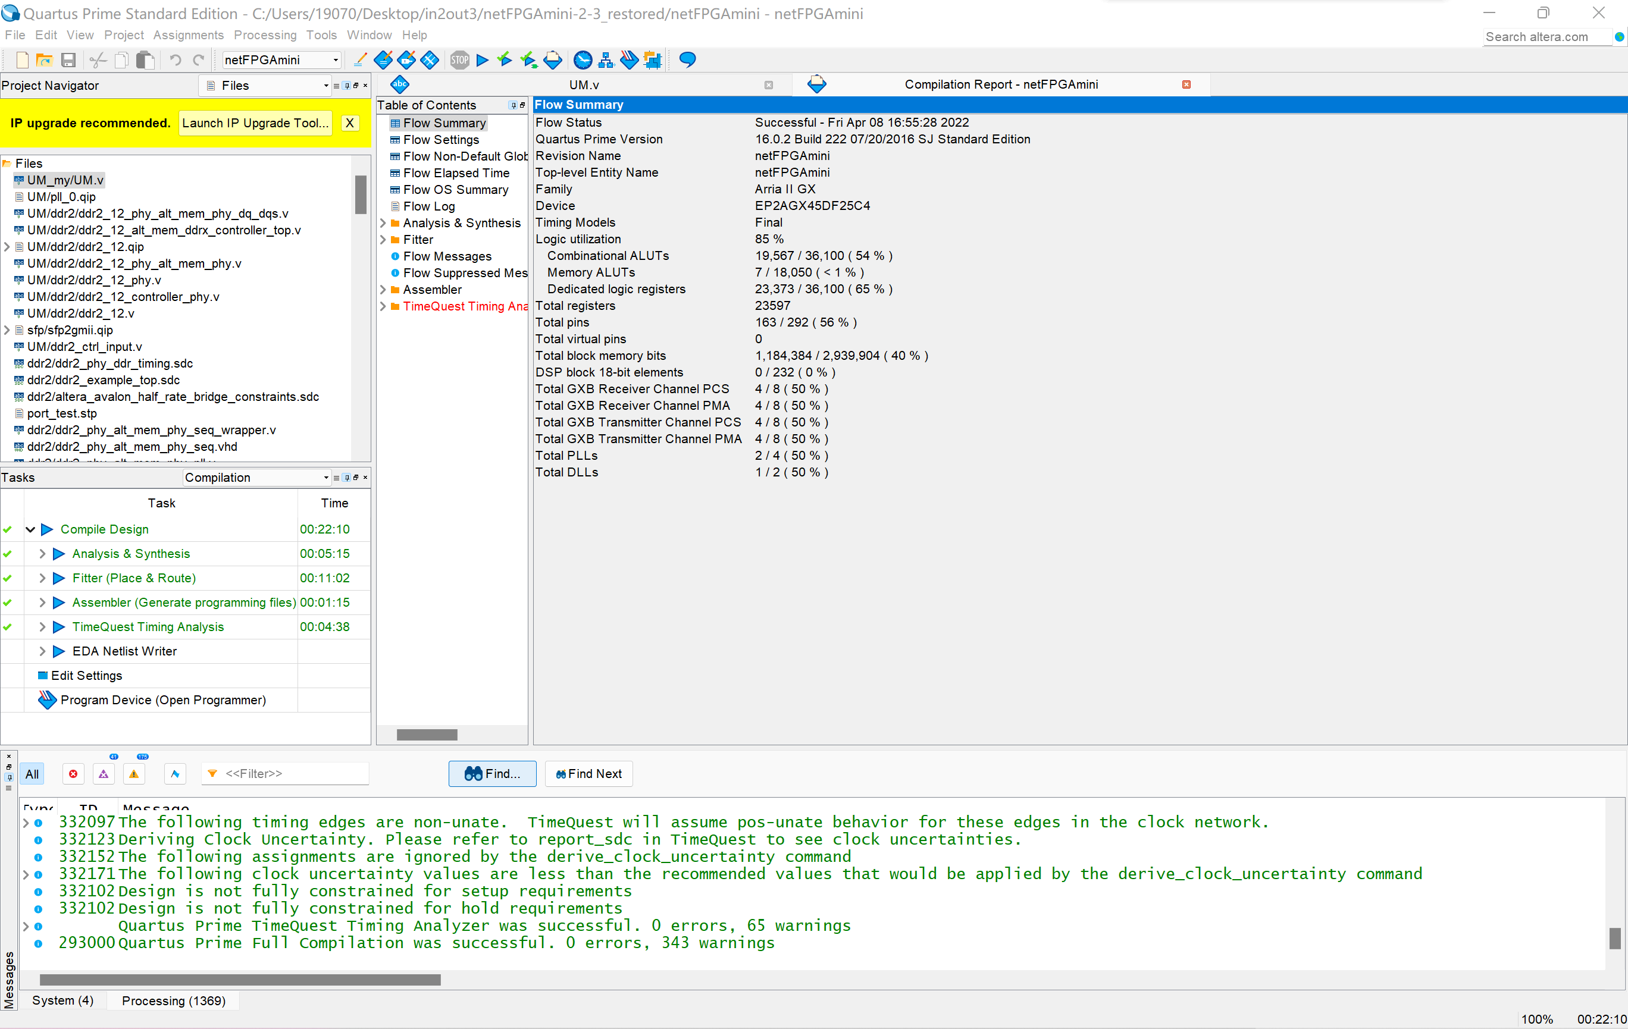Close the Compilation Report tab
Screen dimensions: 1628x1029
click(x=1186, y=84)
